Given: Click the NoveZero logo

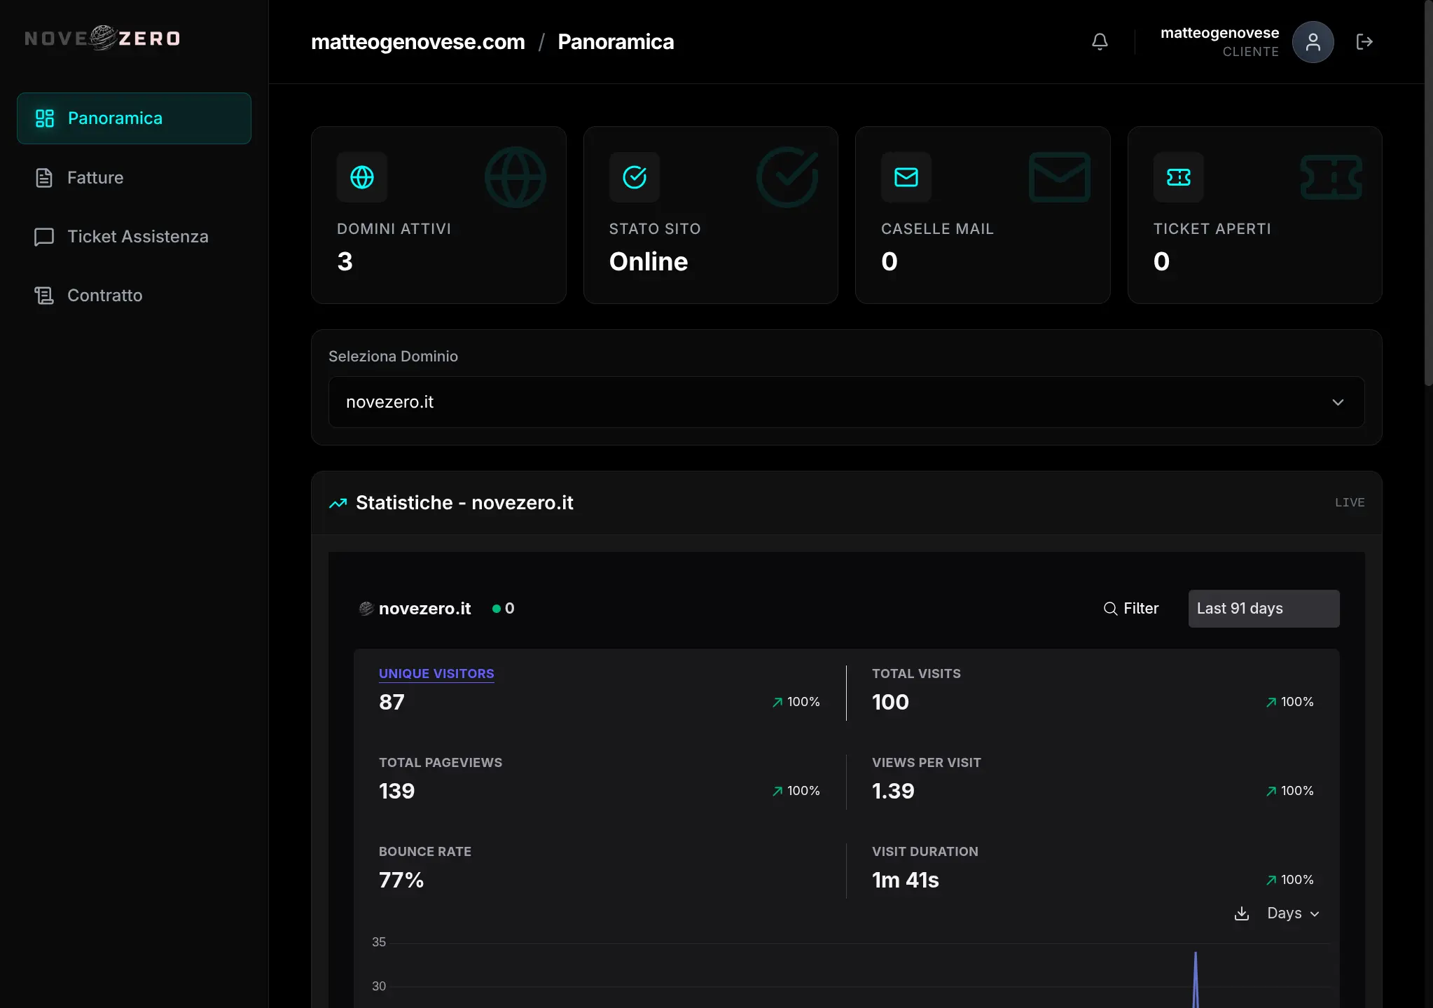Looking at the screenshot, I should pos(103,39).
